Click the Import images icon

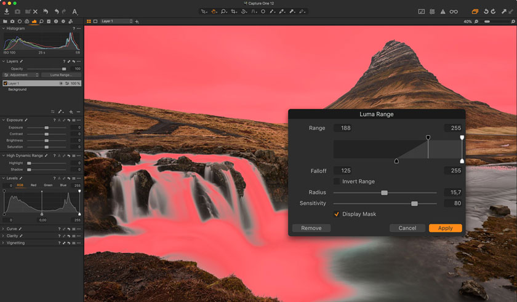pos(6,12)
